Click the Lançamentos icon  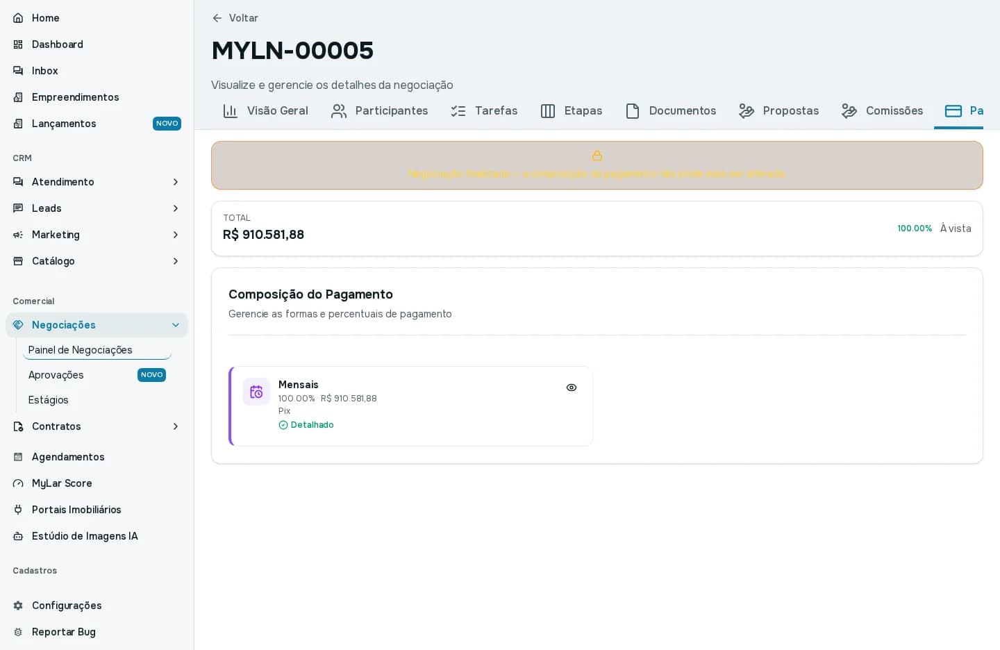[x=18, y=124]
